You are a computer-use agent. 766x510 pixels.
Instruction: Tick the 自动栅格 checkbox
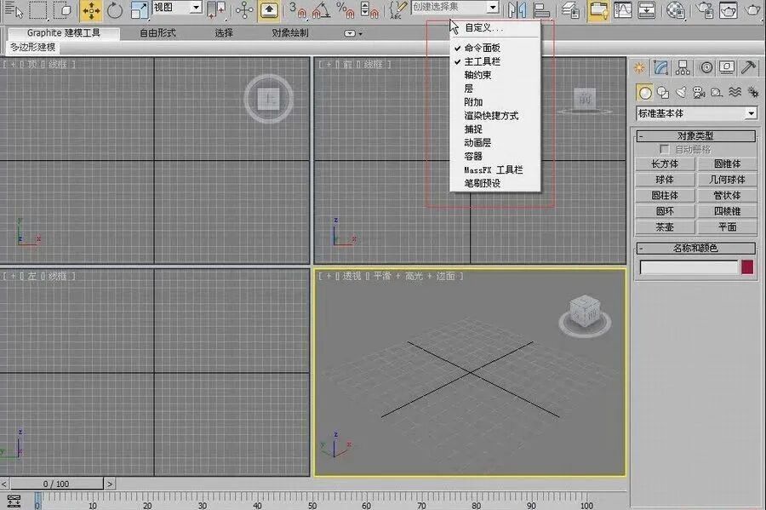pos(665,148)
